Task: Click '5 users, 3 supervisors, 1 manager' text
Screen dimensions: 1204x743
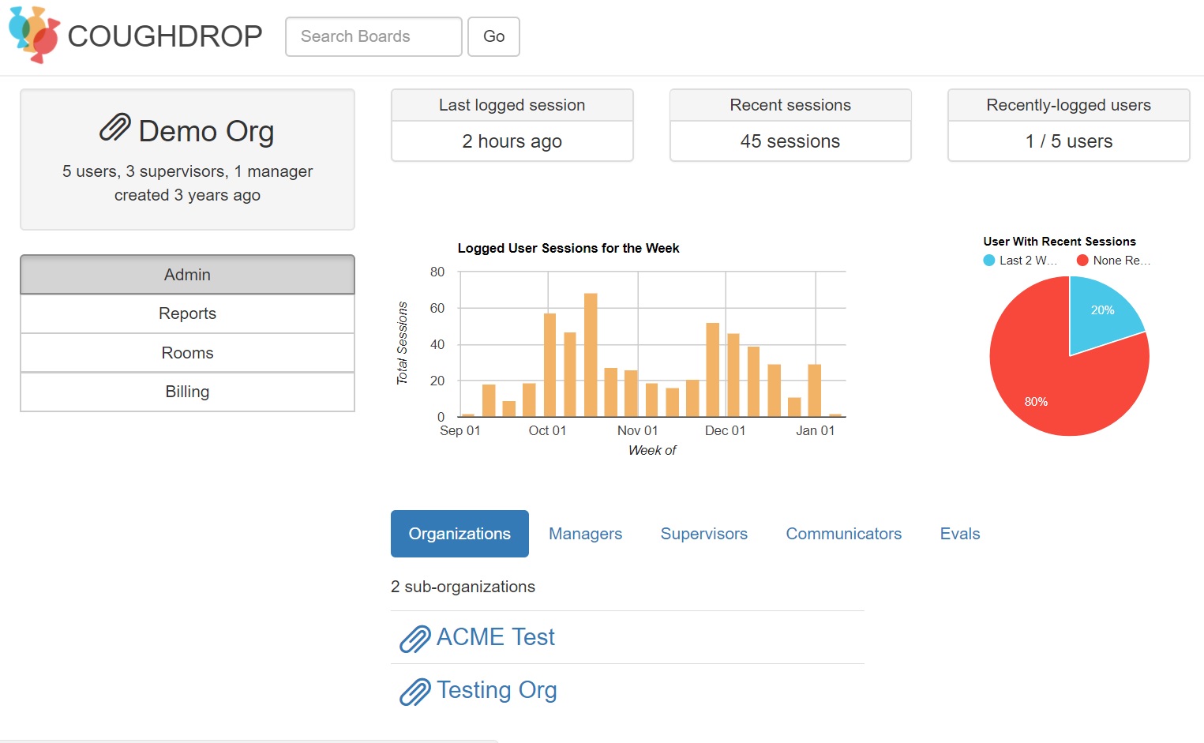Action: point(187,171)
